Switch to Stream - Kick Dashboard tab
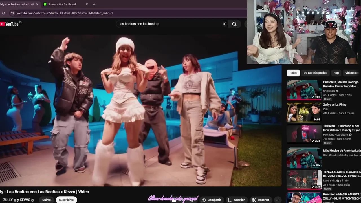This screenshot has width=361, height=203. pos(66,4)
